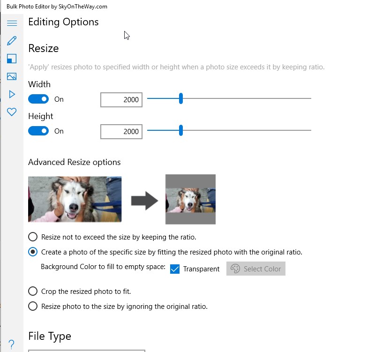Select the pencil edit icon in sidebar
This screenshot has width=390, height=352.
[12, 41]
